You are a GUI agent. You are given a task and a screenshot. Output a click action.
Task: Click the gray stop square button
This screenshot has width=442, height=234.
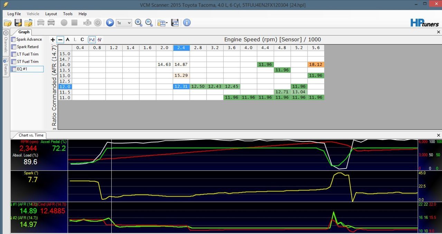74,23
